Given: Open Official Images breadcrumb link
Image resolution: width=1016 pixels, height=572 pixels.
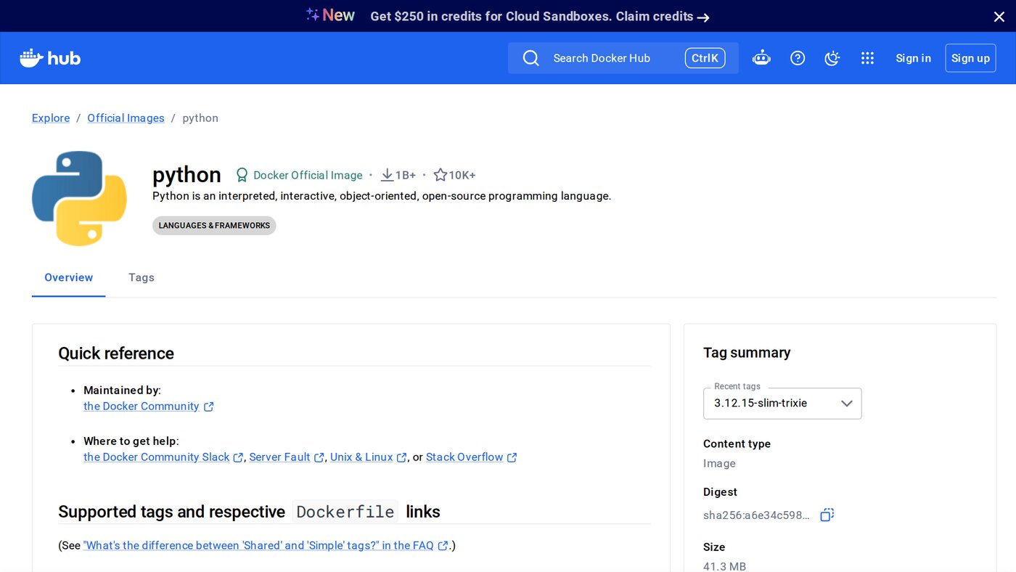Looking at the screenshot, I should tap(126, 118).
